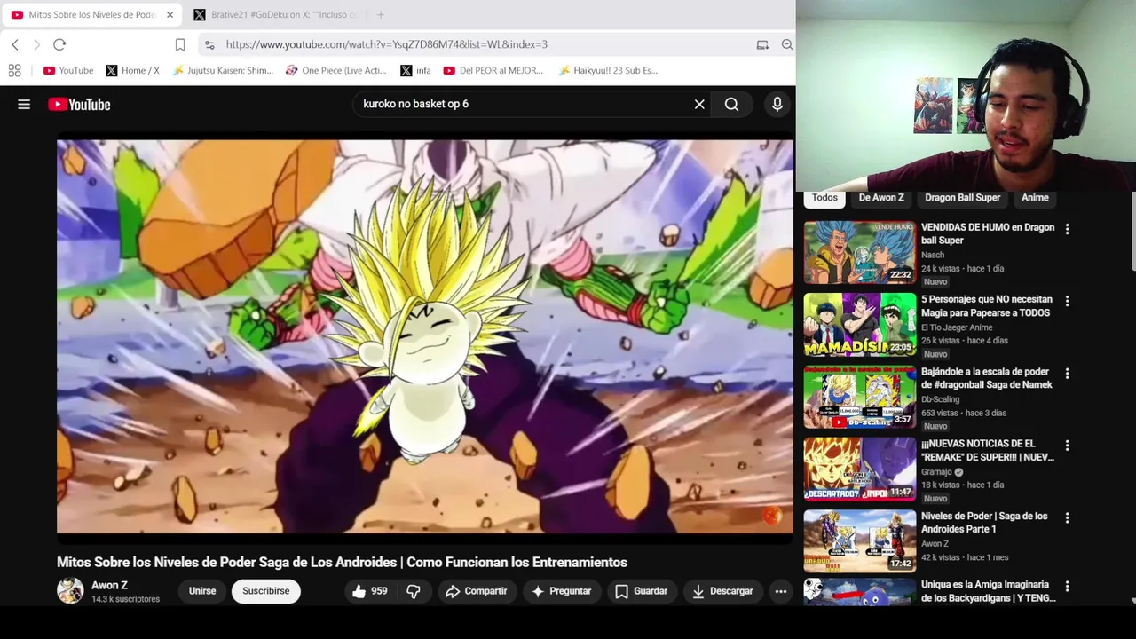The height and width of the screenshot is (639, 1136).
Task: Open the Awon Z channel name link
Action: pos(109,585)
